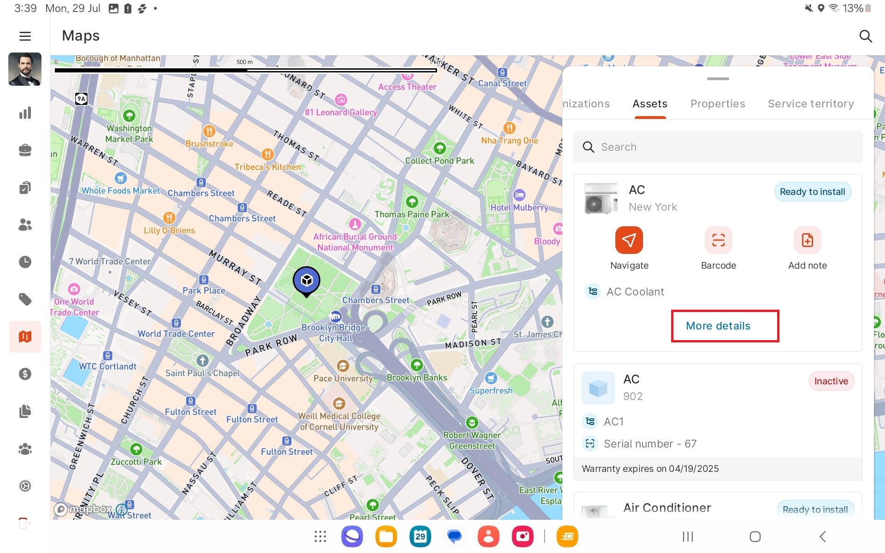885x553 pixels.
Task: Click the dollar sign sidebar icon
Action: click(25, 374)
